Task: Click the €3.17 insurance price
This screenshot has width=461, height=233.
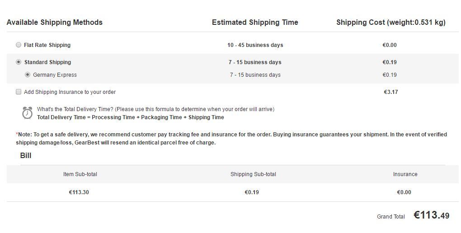Action: tap(391, 92)
